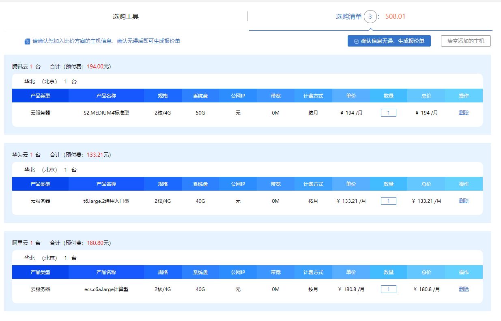The width and height of the screenshot is (501, 321).
Task: Click 系统盘 header in 阿里云 table
Action: point(200,272)
